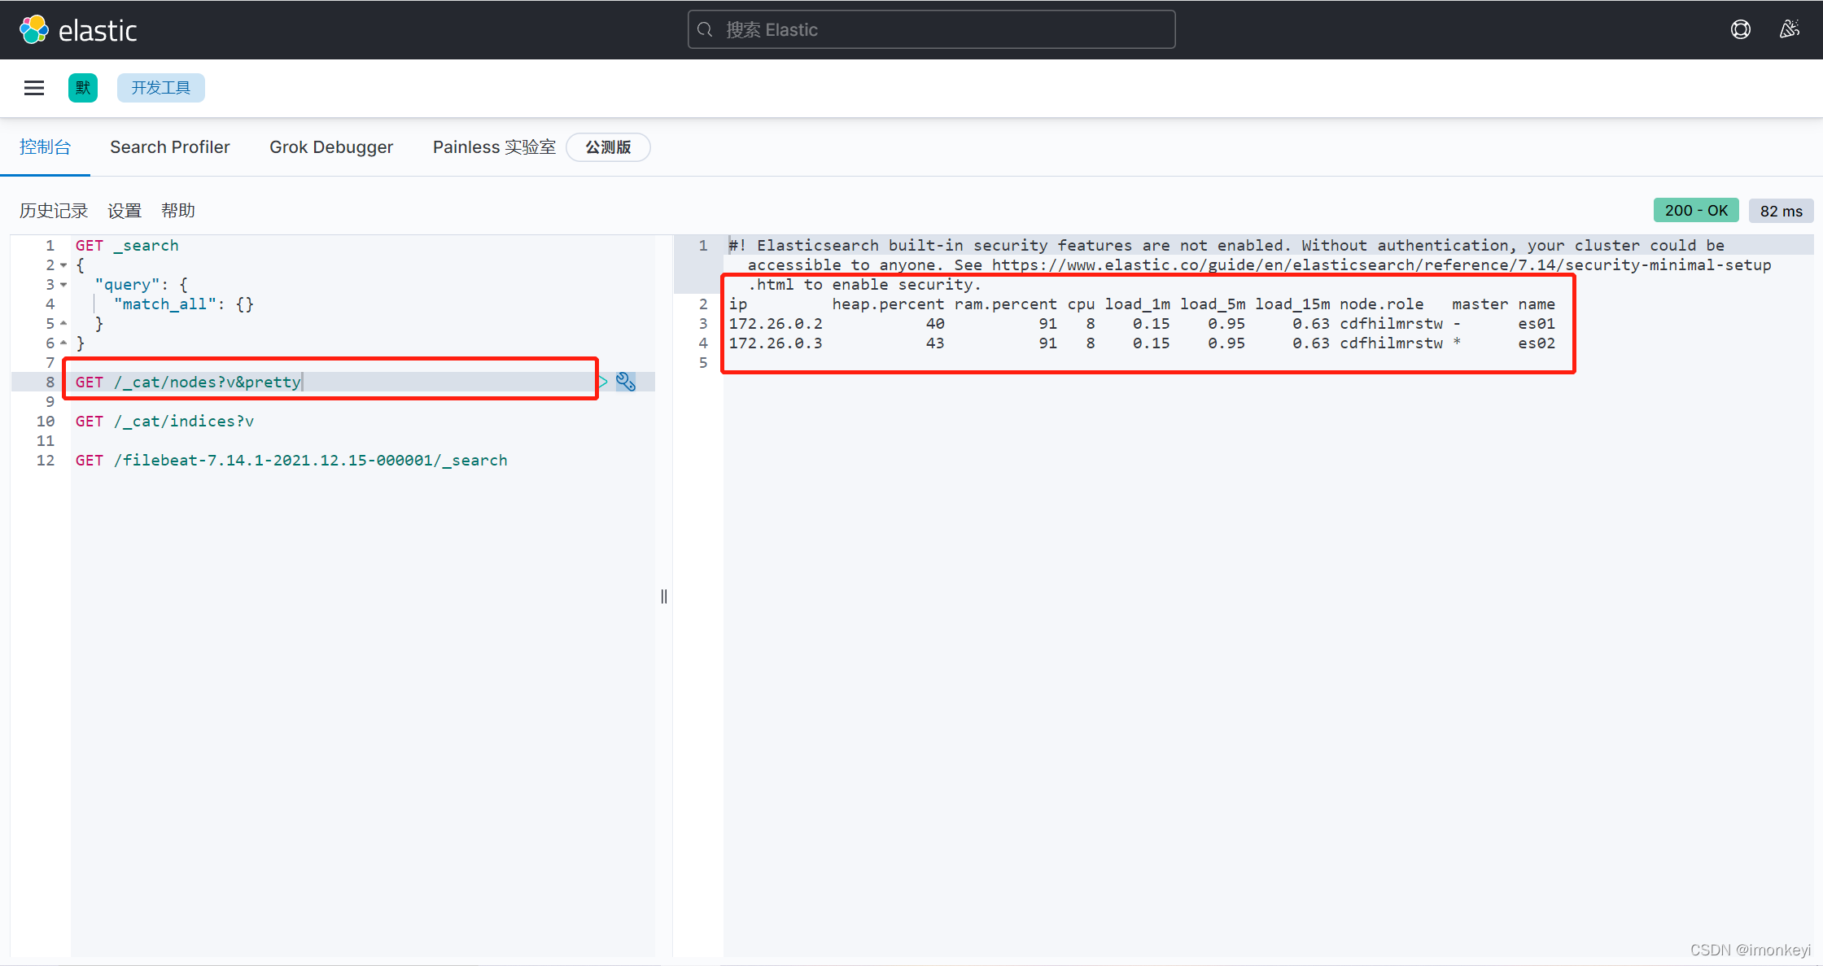This screenshot has height=966, width=1823.
Task: Open the newsfeed celebration icon
Action: click(1789, 30)
